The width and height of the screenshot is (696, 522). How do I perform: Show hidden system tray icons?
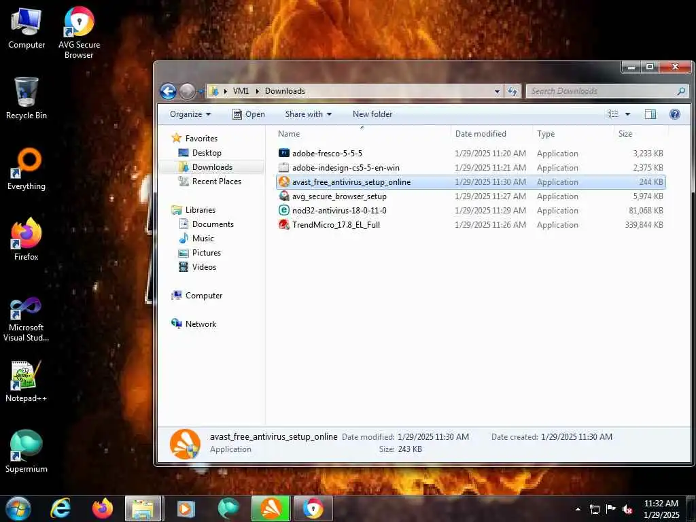[x=578, y=509]
